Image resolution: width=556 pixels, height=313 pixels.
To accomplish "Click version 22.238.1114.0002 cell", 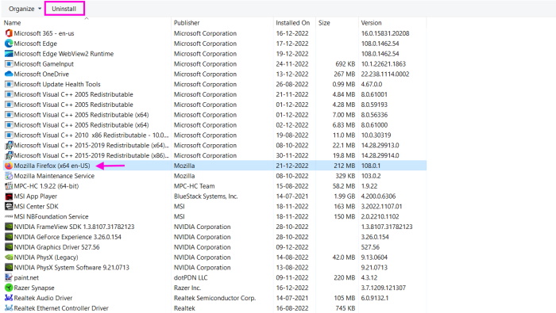I will point(385,74).
